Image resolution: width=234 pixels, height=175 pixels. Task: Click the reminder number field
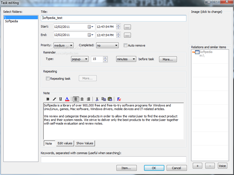point(97,59)
